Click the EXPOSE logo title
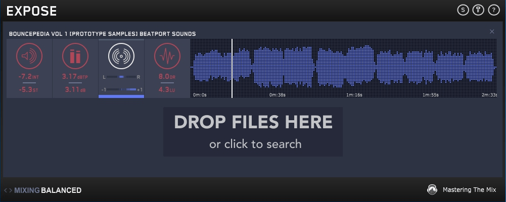 [x=32, y=11]
